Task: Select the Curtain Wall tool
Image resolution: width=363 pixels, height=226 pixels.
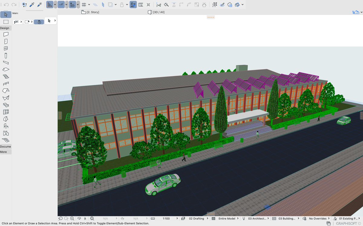Action: click(x=6, y=112)
